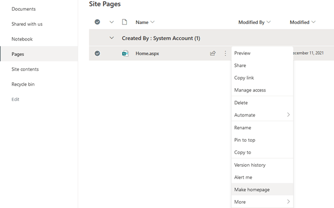Go to Shared with us navigation link
The height and width of the screenshot is (208, 334).
coord(27,24)
